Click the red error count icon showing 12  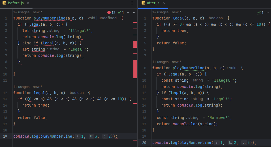pyautogui.click(x=109, y=12)
